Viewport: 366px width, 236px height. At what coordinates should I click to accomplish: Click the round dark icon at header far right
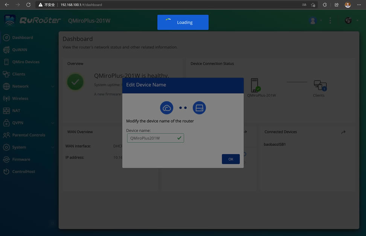click(x=348, y=21)
